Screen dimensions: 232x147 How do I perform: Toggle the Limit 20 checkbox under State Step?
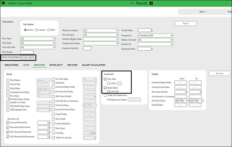click(x=109, y=91)
